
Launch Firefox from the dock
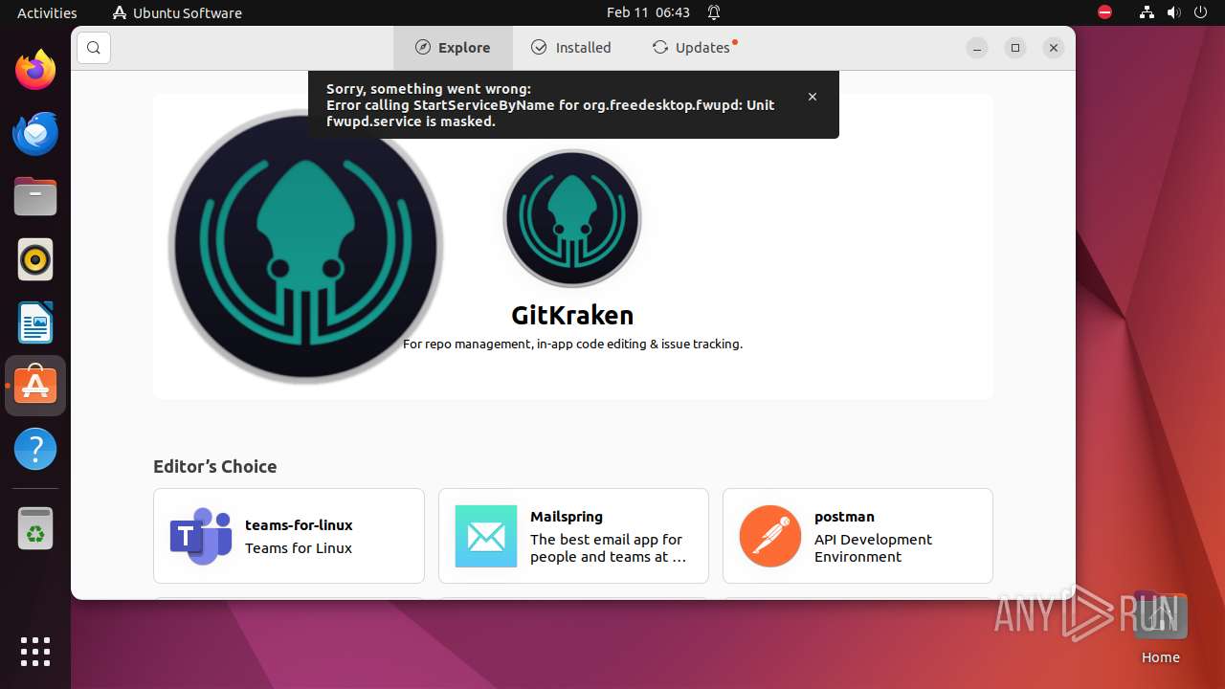coord(35,70)
